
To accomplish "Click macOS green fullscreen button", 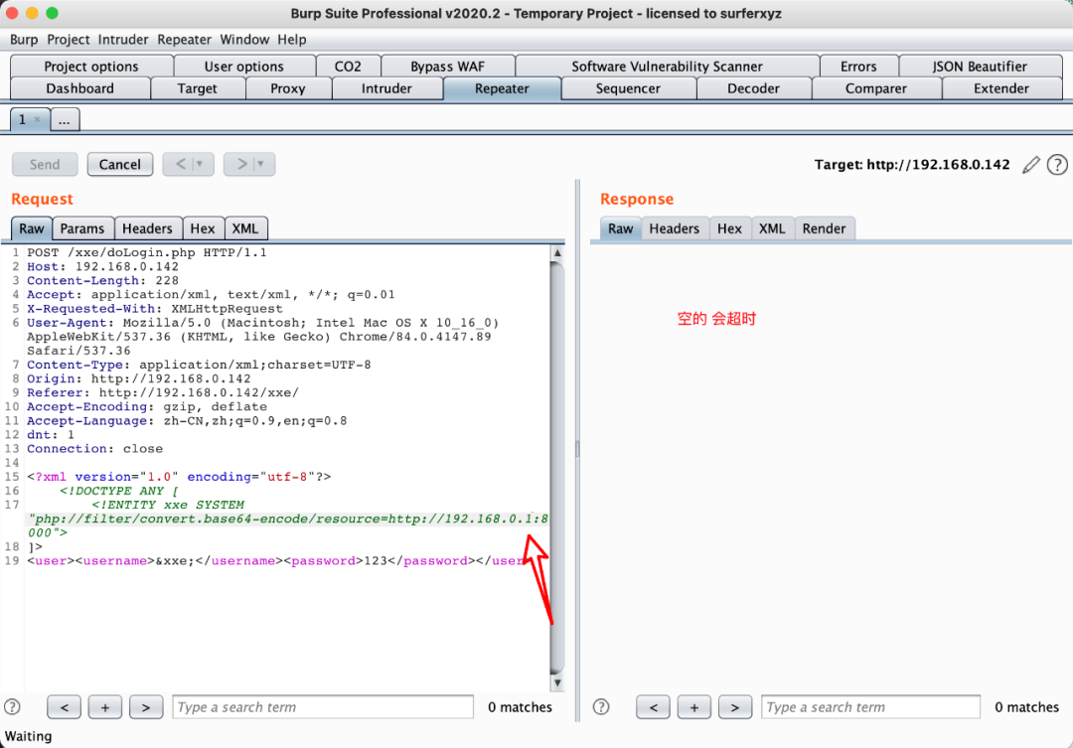I will pos(52,13).
